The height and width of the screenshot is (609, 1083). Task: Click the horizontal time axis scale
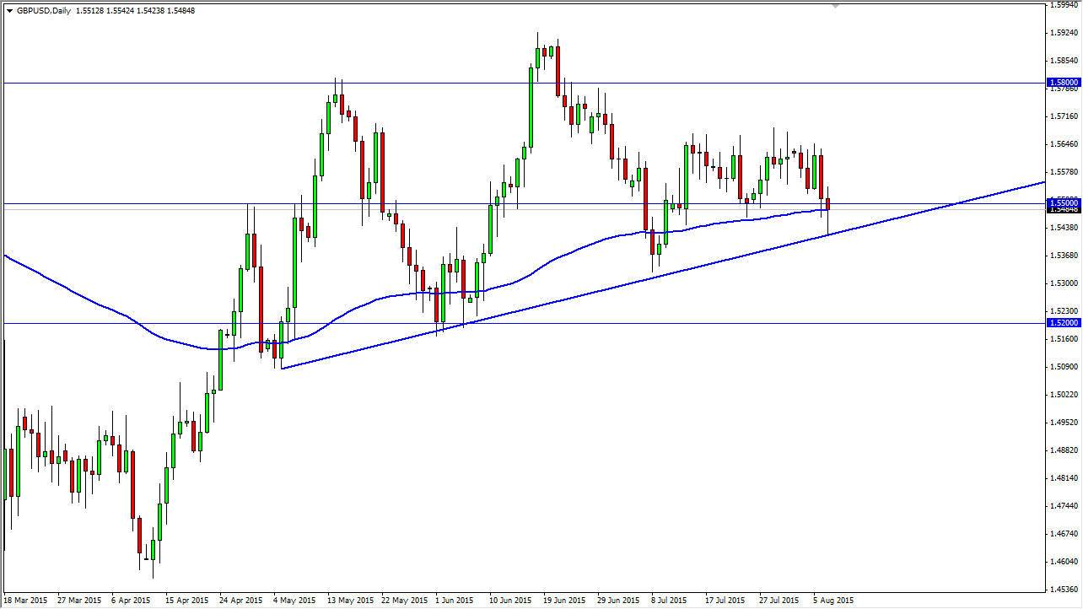(x=540, y=600)
